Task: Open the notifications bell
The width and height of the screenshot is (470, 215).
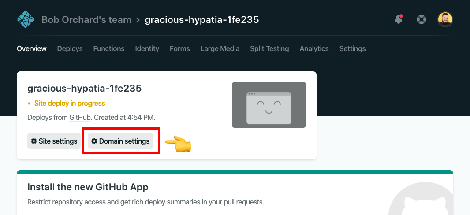Action: coord(399,19)
